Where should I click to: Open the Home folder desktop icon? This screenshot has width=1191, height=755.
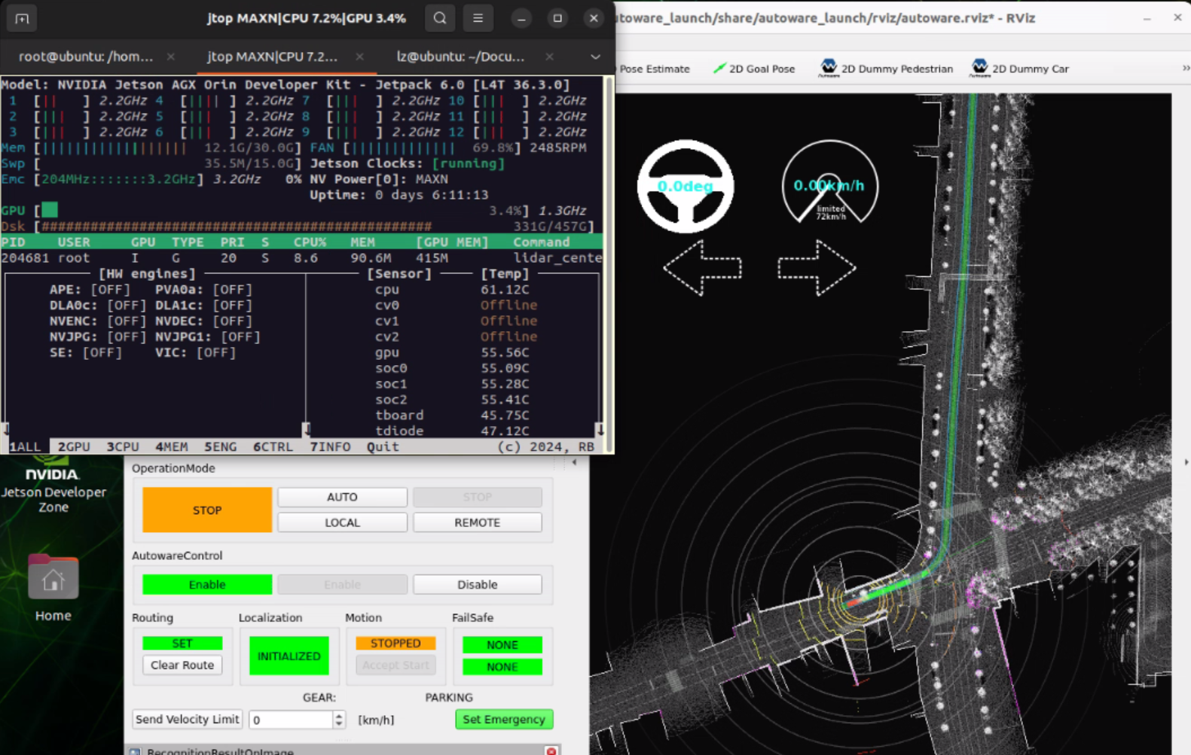(x=53, y=588)
